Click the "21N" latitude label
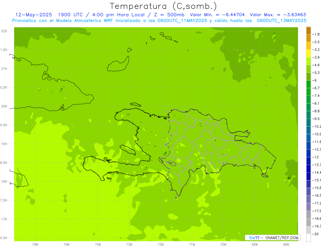The width and height of the screenshot is (321, 248). pos(4,69)
